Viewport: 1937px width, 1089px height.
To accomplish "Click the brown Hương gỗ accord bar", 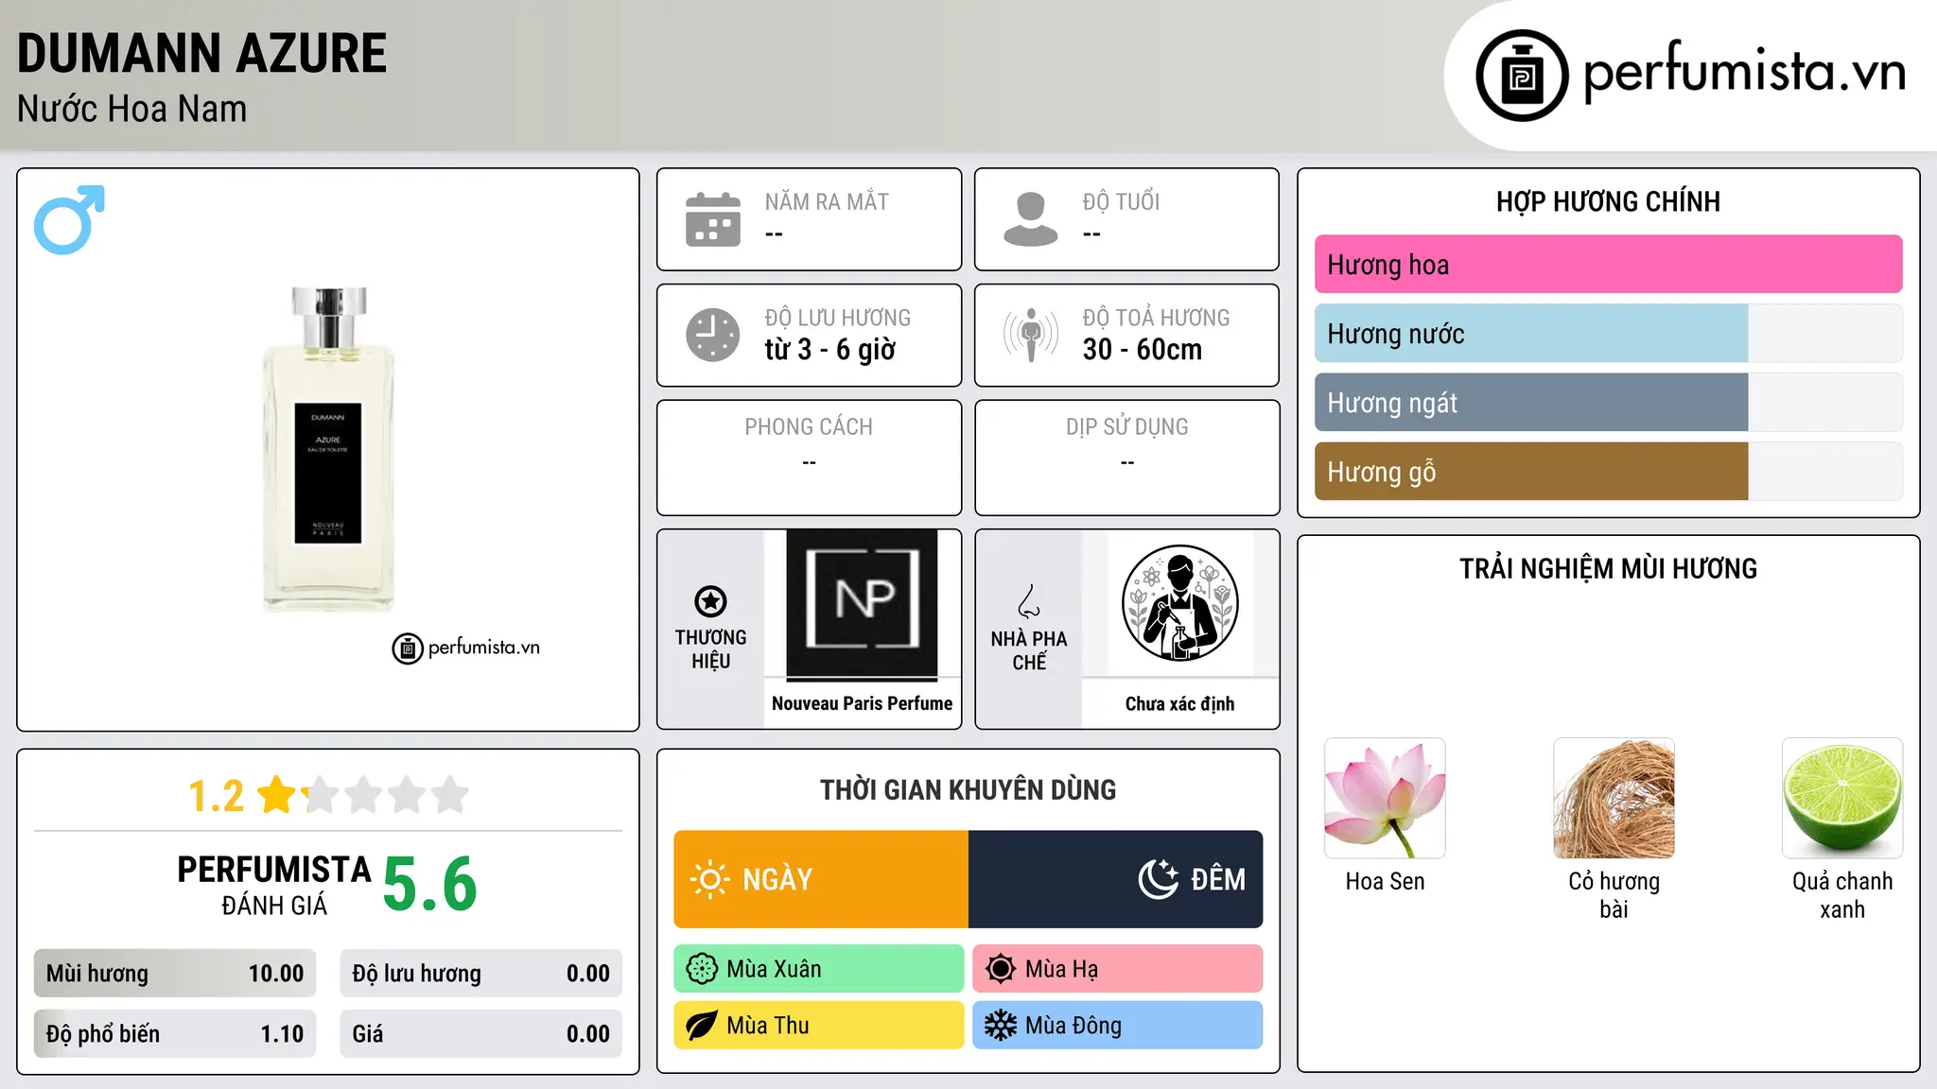I will (1530, 472).
